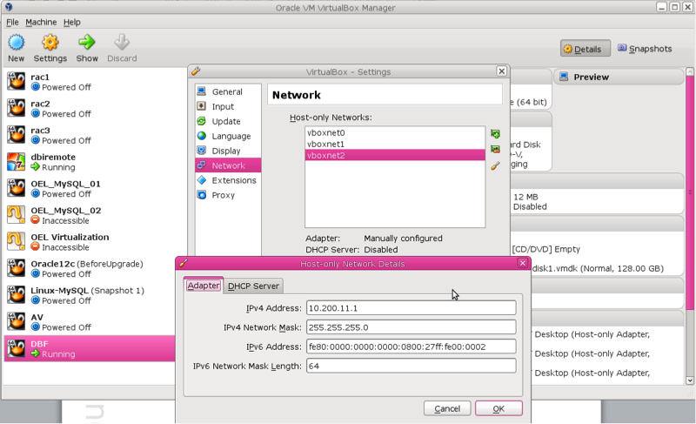Click the IPv6 Network Mask Length field
Image resolution: width=696 pixels, height=424 pixels.
coord(410,366)
